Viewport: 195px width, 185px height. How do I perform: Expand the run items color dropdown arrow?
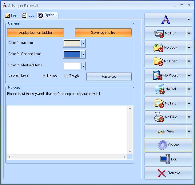point(83,43)
